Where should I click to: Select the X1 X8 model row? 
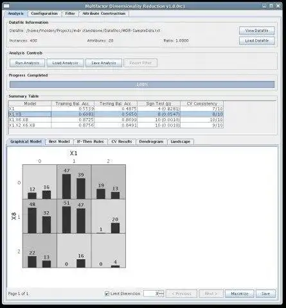click(116, 114)
